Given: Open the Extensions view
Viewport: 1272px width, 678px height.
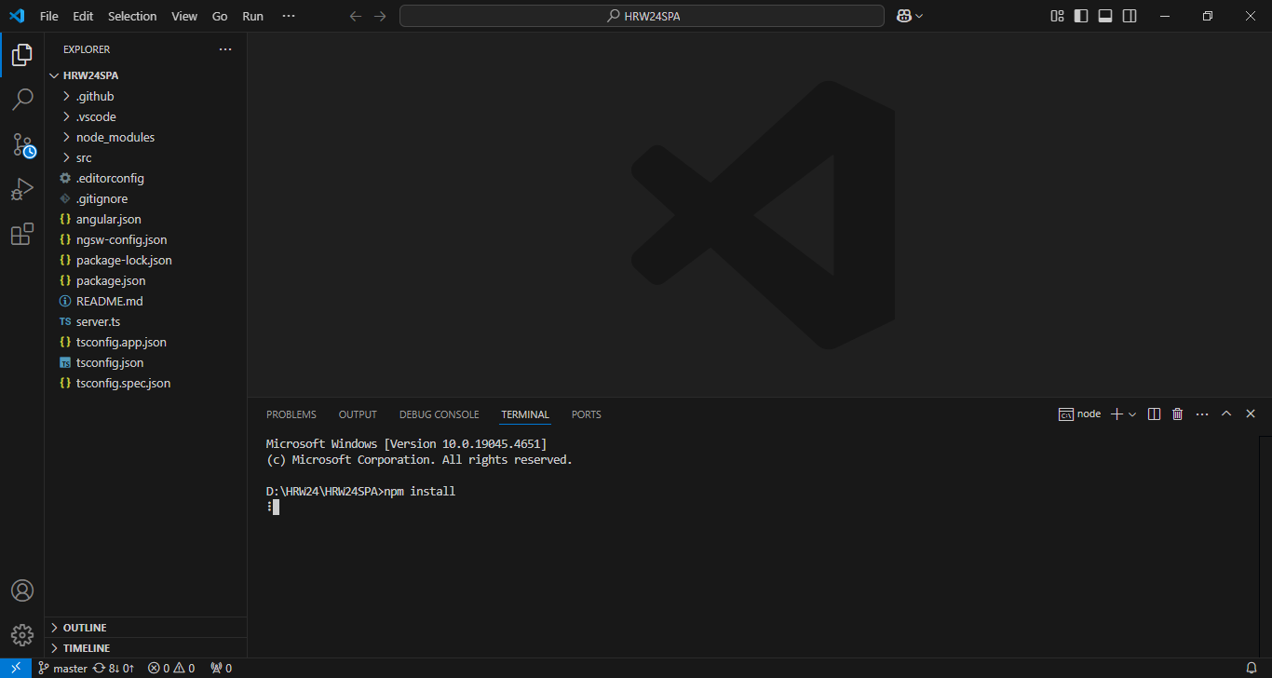Looking at the screenshot, I should [x=22, y=235].
